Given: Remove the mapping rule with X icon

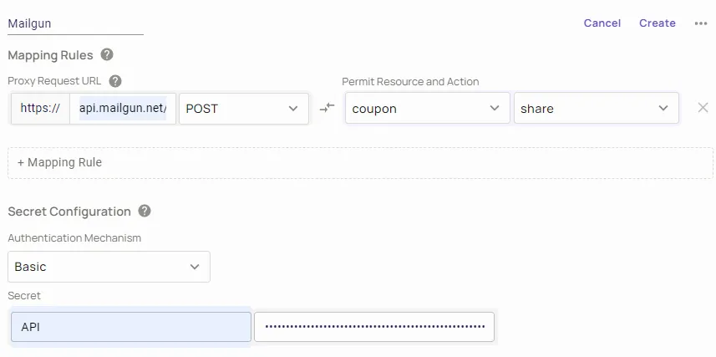Looking at the screenshot, I should (x=703, y=108).
